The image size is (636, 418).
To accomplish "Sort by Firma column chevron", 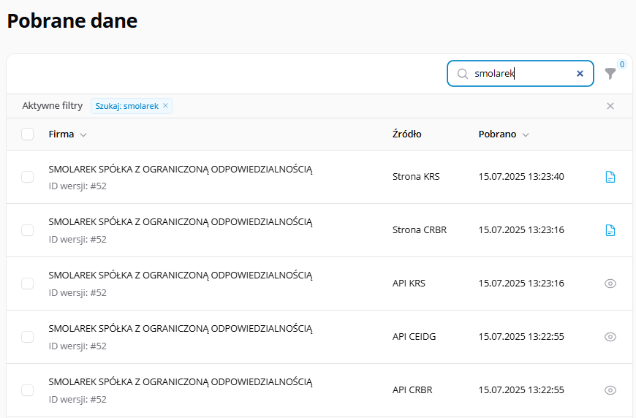I will tap(83, 135).
